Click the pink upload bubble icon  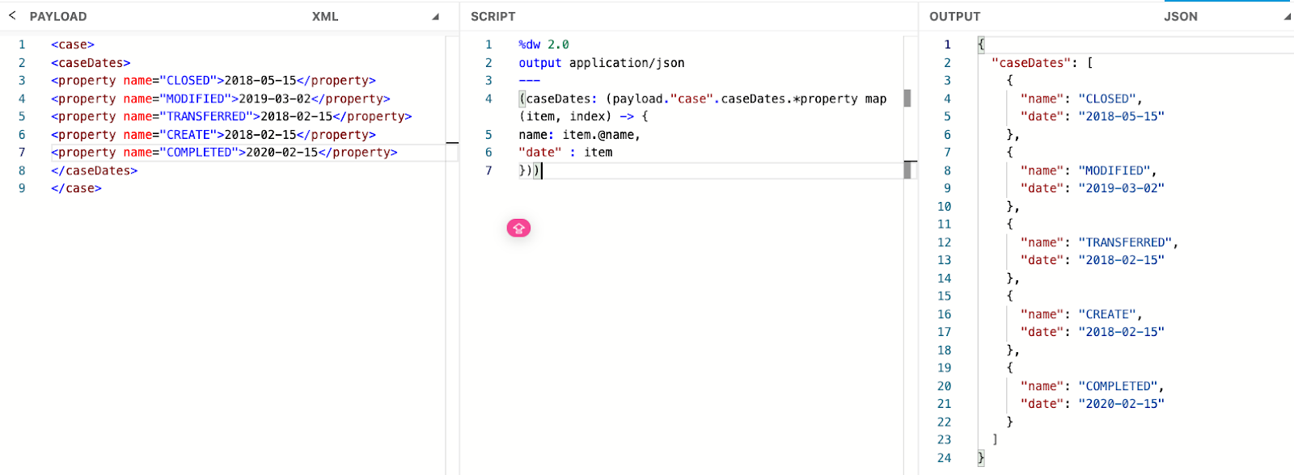point(518,229)
